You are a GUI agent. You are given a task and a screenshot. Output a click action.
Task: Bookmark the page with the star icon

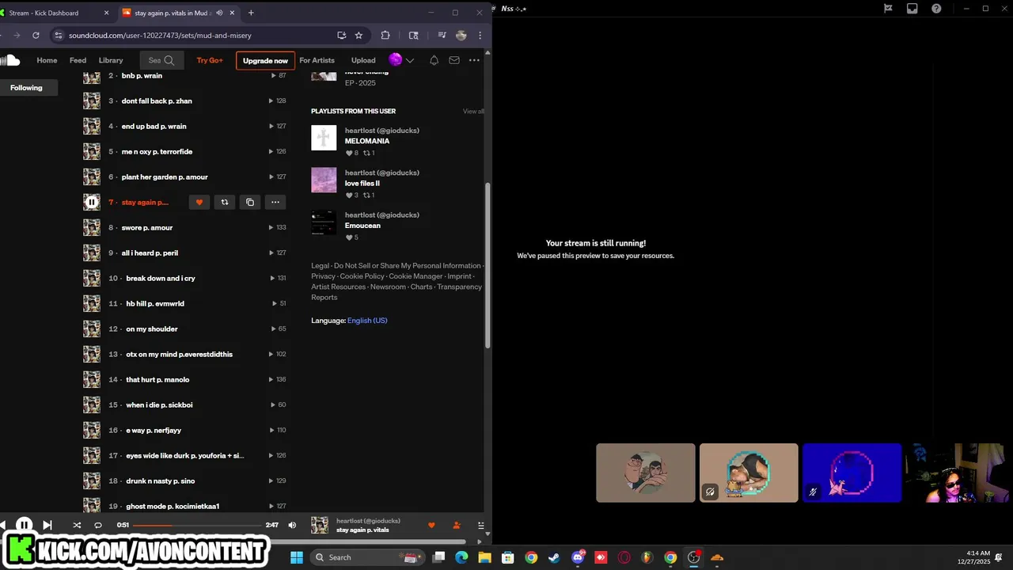tap(359, 35)
